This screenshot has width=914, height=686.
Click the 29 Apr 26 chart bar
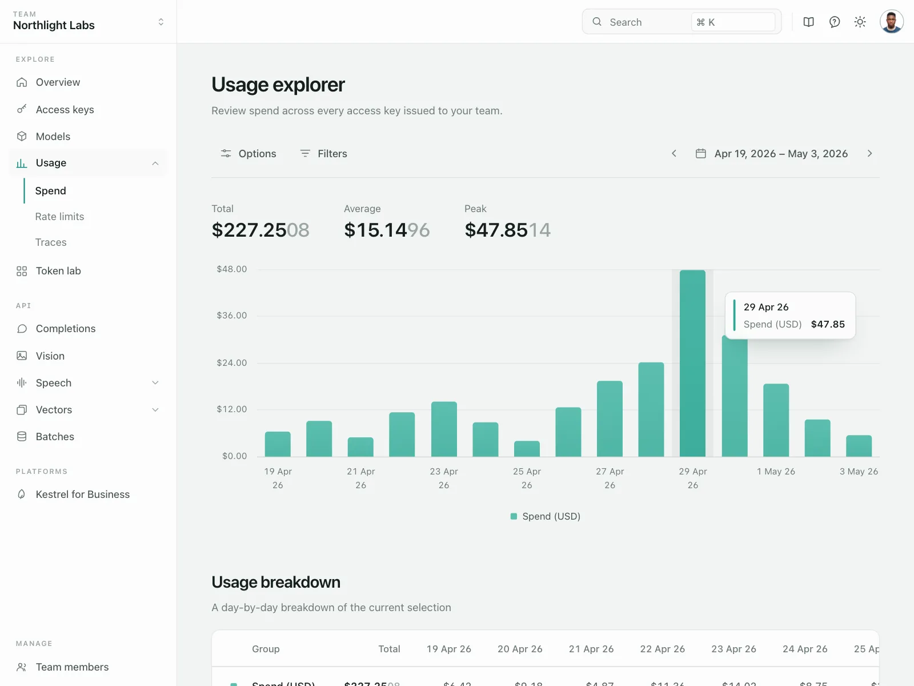pos(692,363)
